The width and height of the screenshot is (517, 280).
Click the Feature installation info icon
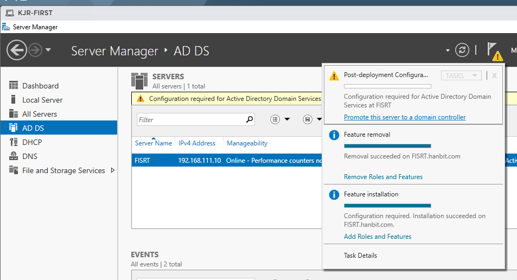pos(334,195)
